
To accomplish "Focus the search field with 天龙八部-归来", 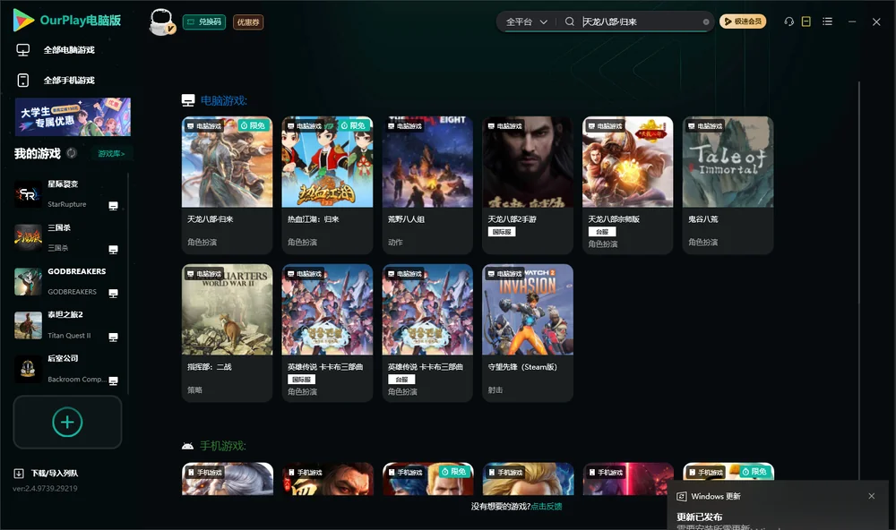I will coord(640,21).
